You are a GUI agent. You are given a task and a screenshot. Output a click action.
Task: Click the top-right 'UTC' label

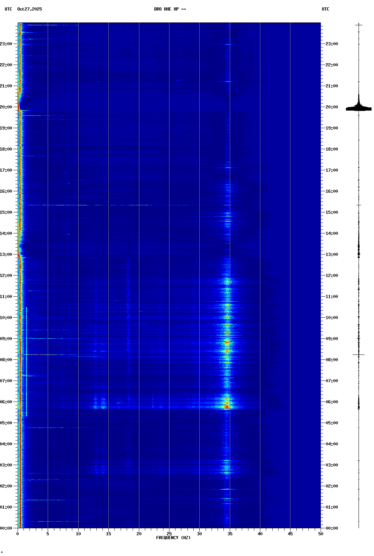[x=325, y=9]
